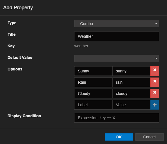167x144 pixels.
Task: Remove the Sunny option with red X
Action: [155, 71]
